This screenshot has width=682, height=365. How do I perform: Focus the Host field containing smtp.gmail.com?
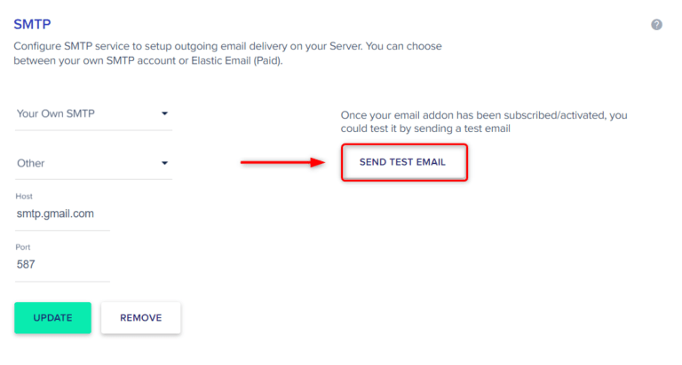click(x=60, y=214)
